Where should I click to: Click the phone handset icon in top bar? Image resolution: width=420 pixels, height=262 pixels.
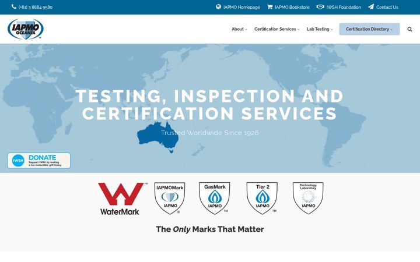click(14, 6)
